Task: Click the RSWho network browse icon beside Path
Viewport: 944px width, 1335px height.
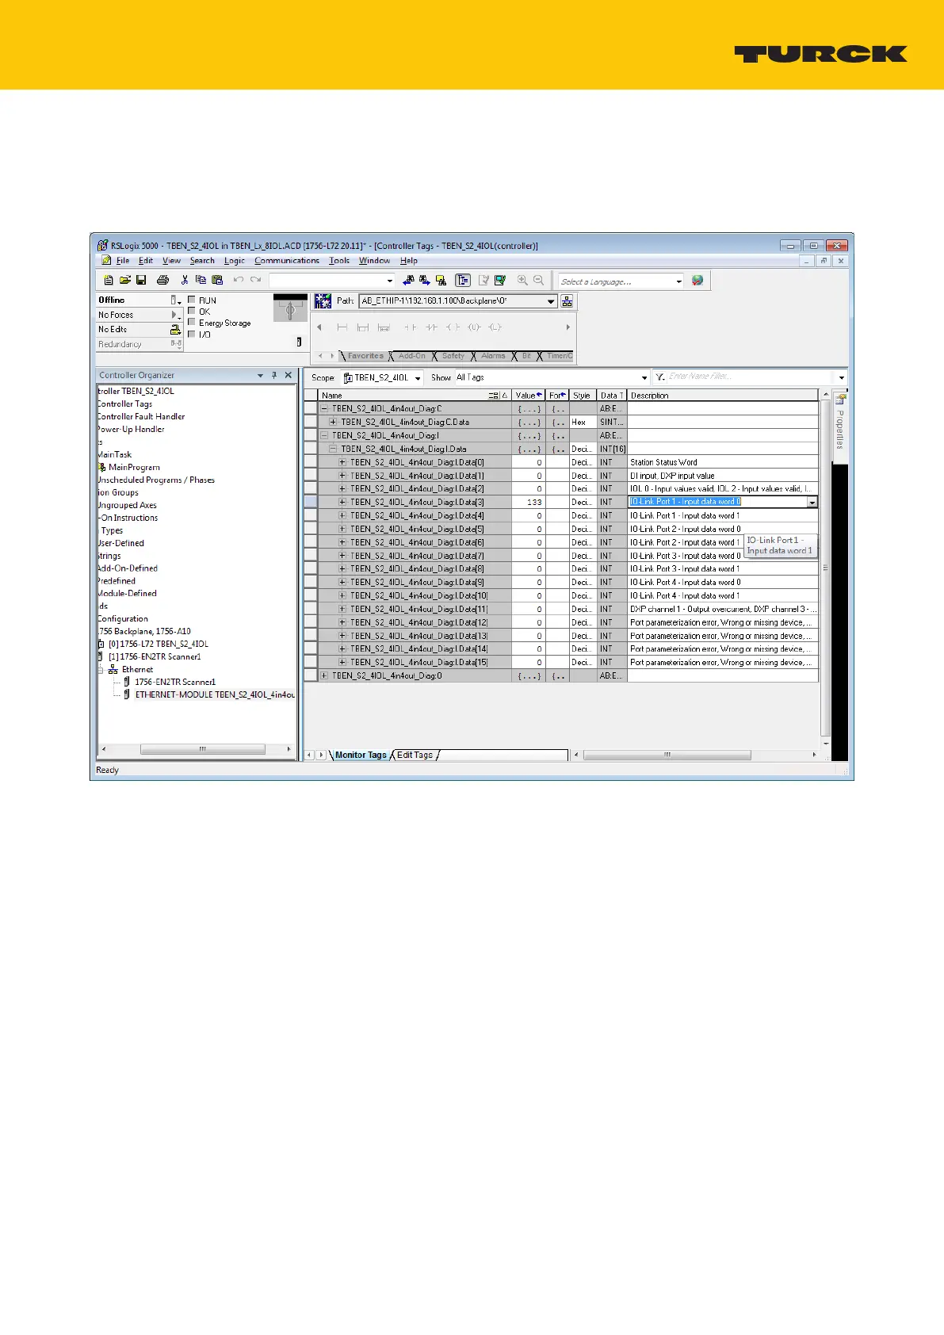Action: tap(567, 301)
